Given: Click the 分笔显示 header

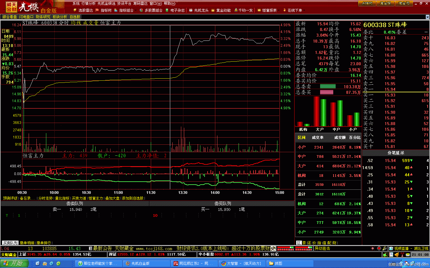Looking at the screenshot, I should (x=396, y=153).
